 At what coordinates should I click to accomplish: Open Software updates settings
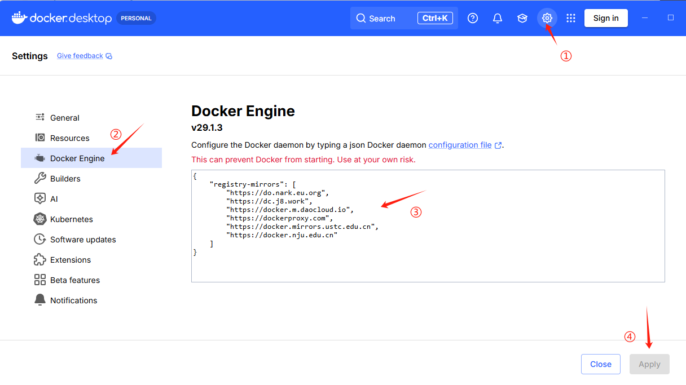click(91, 239)
